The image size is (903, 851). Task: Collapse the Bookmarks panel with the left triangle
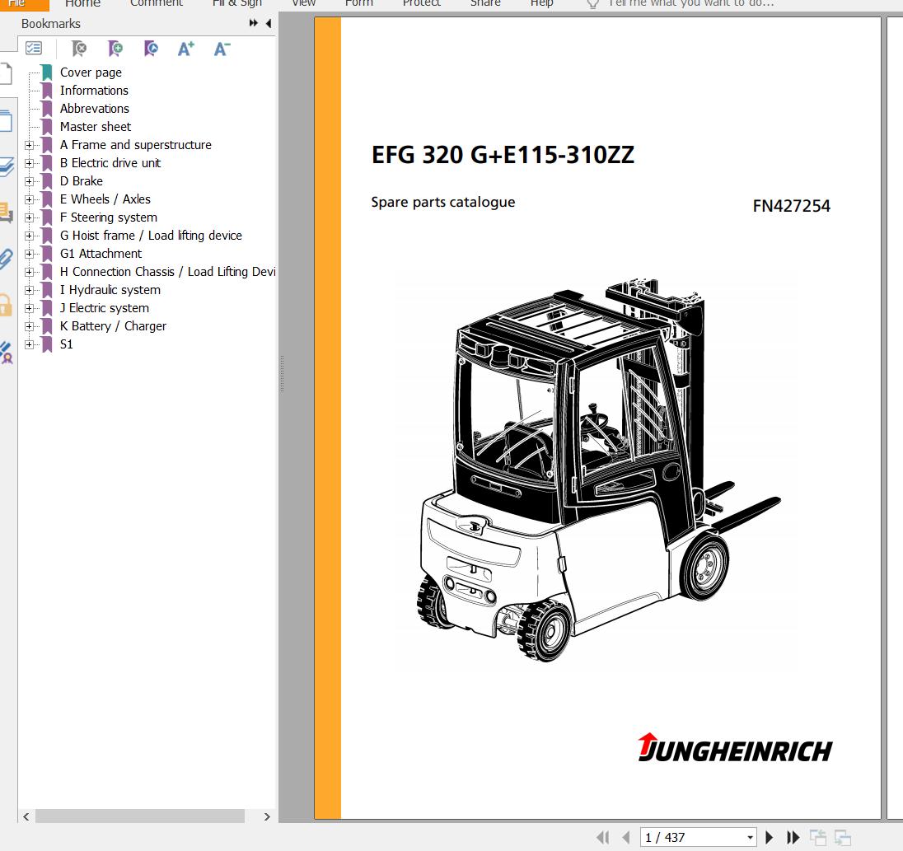(x=269, y=23)
